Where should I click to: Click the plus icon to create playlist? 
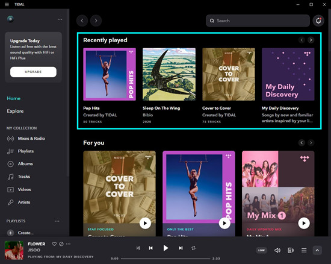pos(10,233)
